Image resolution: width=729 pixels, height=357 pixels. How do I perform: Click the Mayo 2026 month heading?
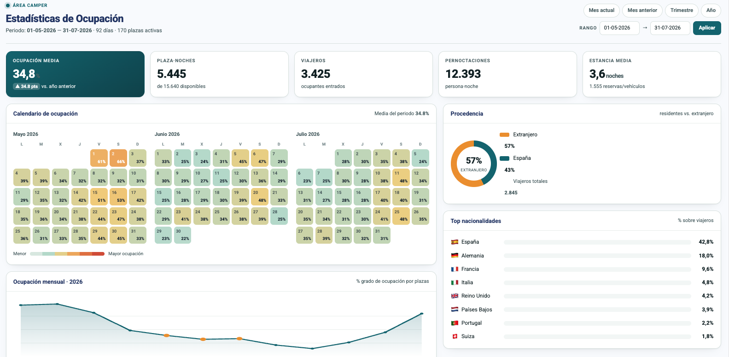click(26, 134)
